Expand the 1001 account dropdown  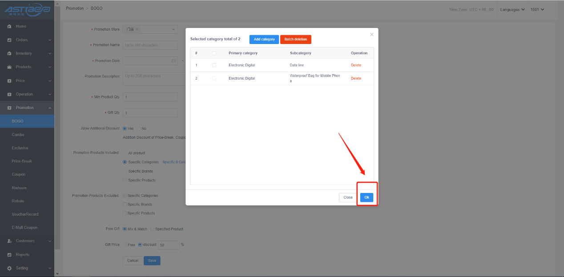[x=537, y=9]
